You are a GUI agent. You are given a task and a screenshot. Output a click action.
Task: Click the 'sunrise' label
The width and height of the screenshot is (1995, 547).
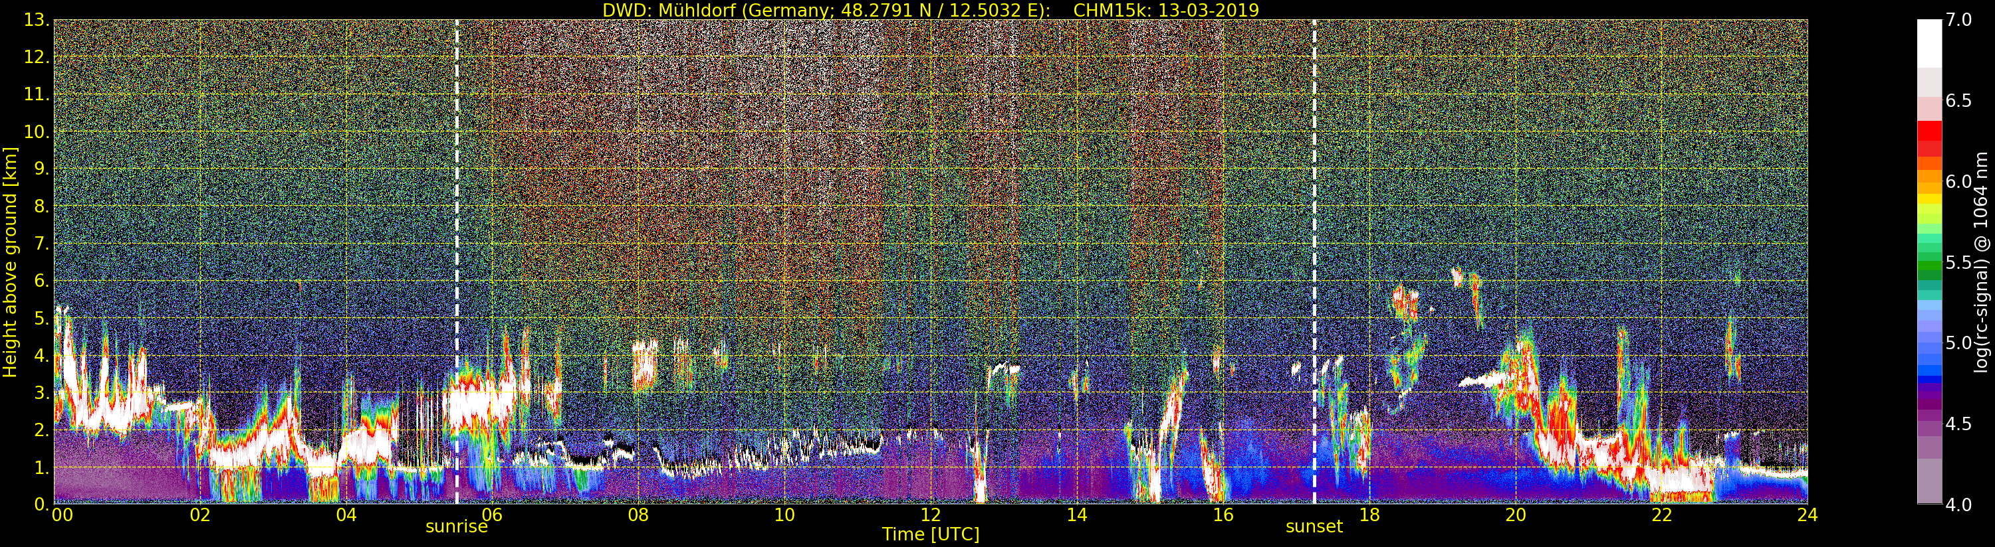click(457, 527)
